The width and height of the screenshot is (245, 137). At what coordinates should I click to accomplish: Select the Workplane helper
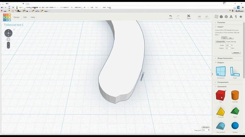point(221,72)
